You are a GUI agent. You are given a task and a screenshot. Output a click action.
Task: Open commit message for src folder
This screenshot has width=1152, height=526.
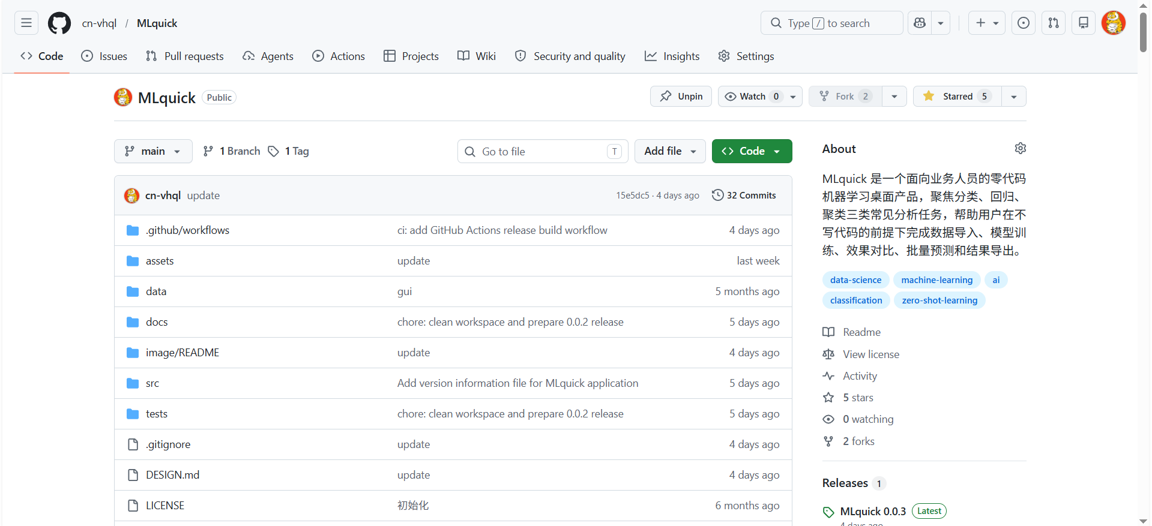[517, 383]
